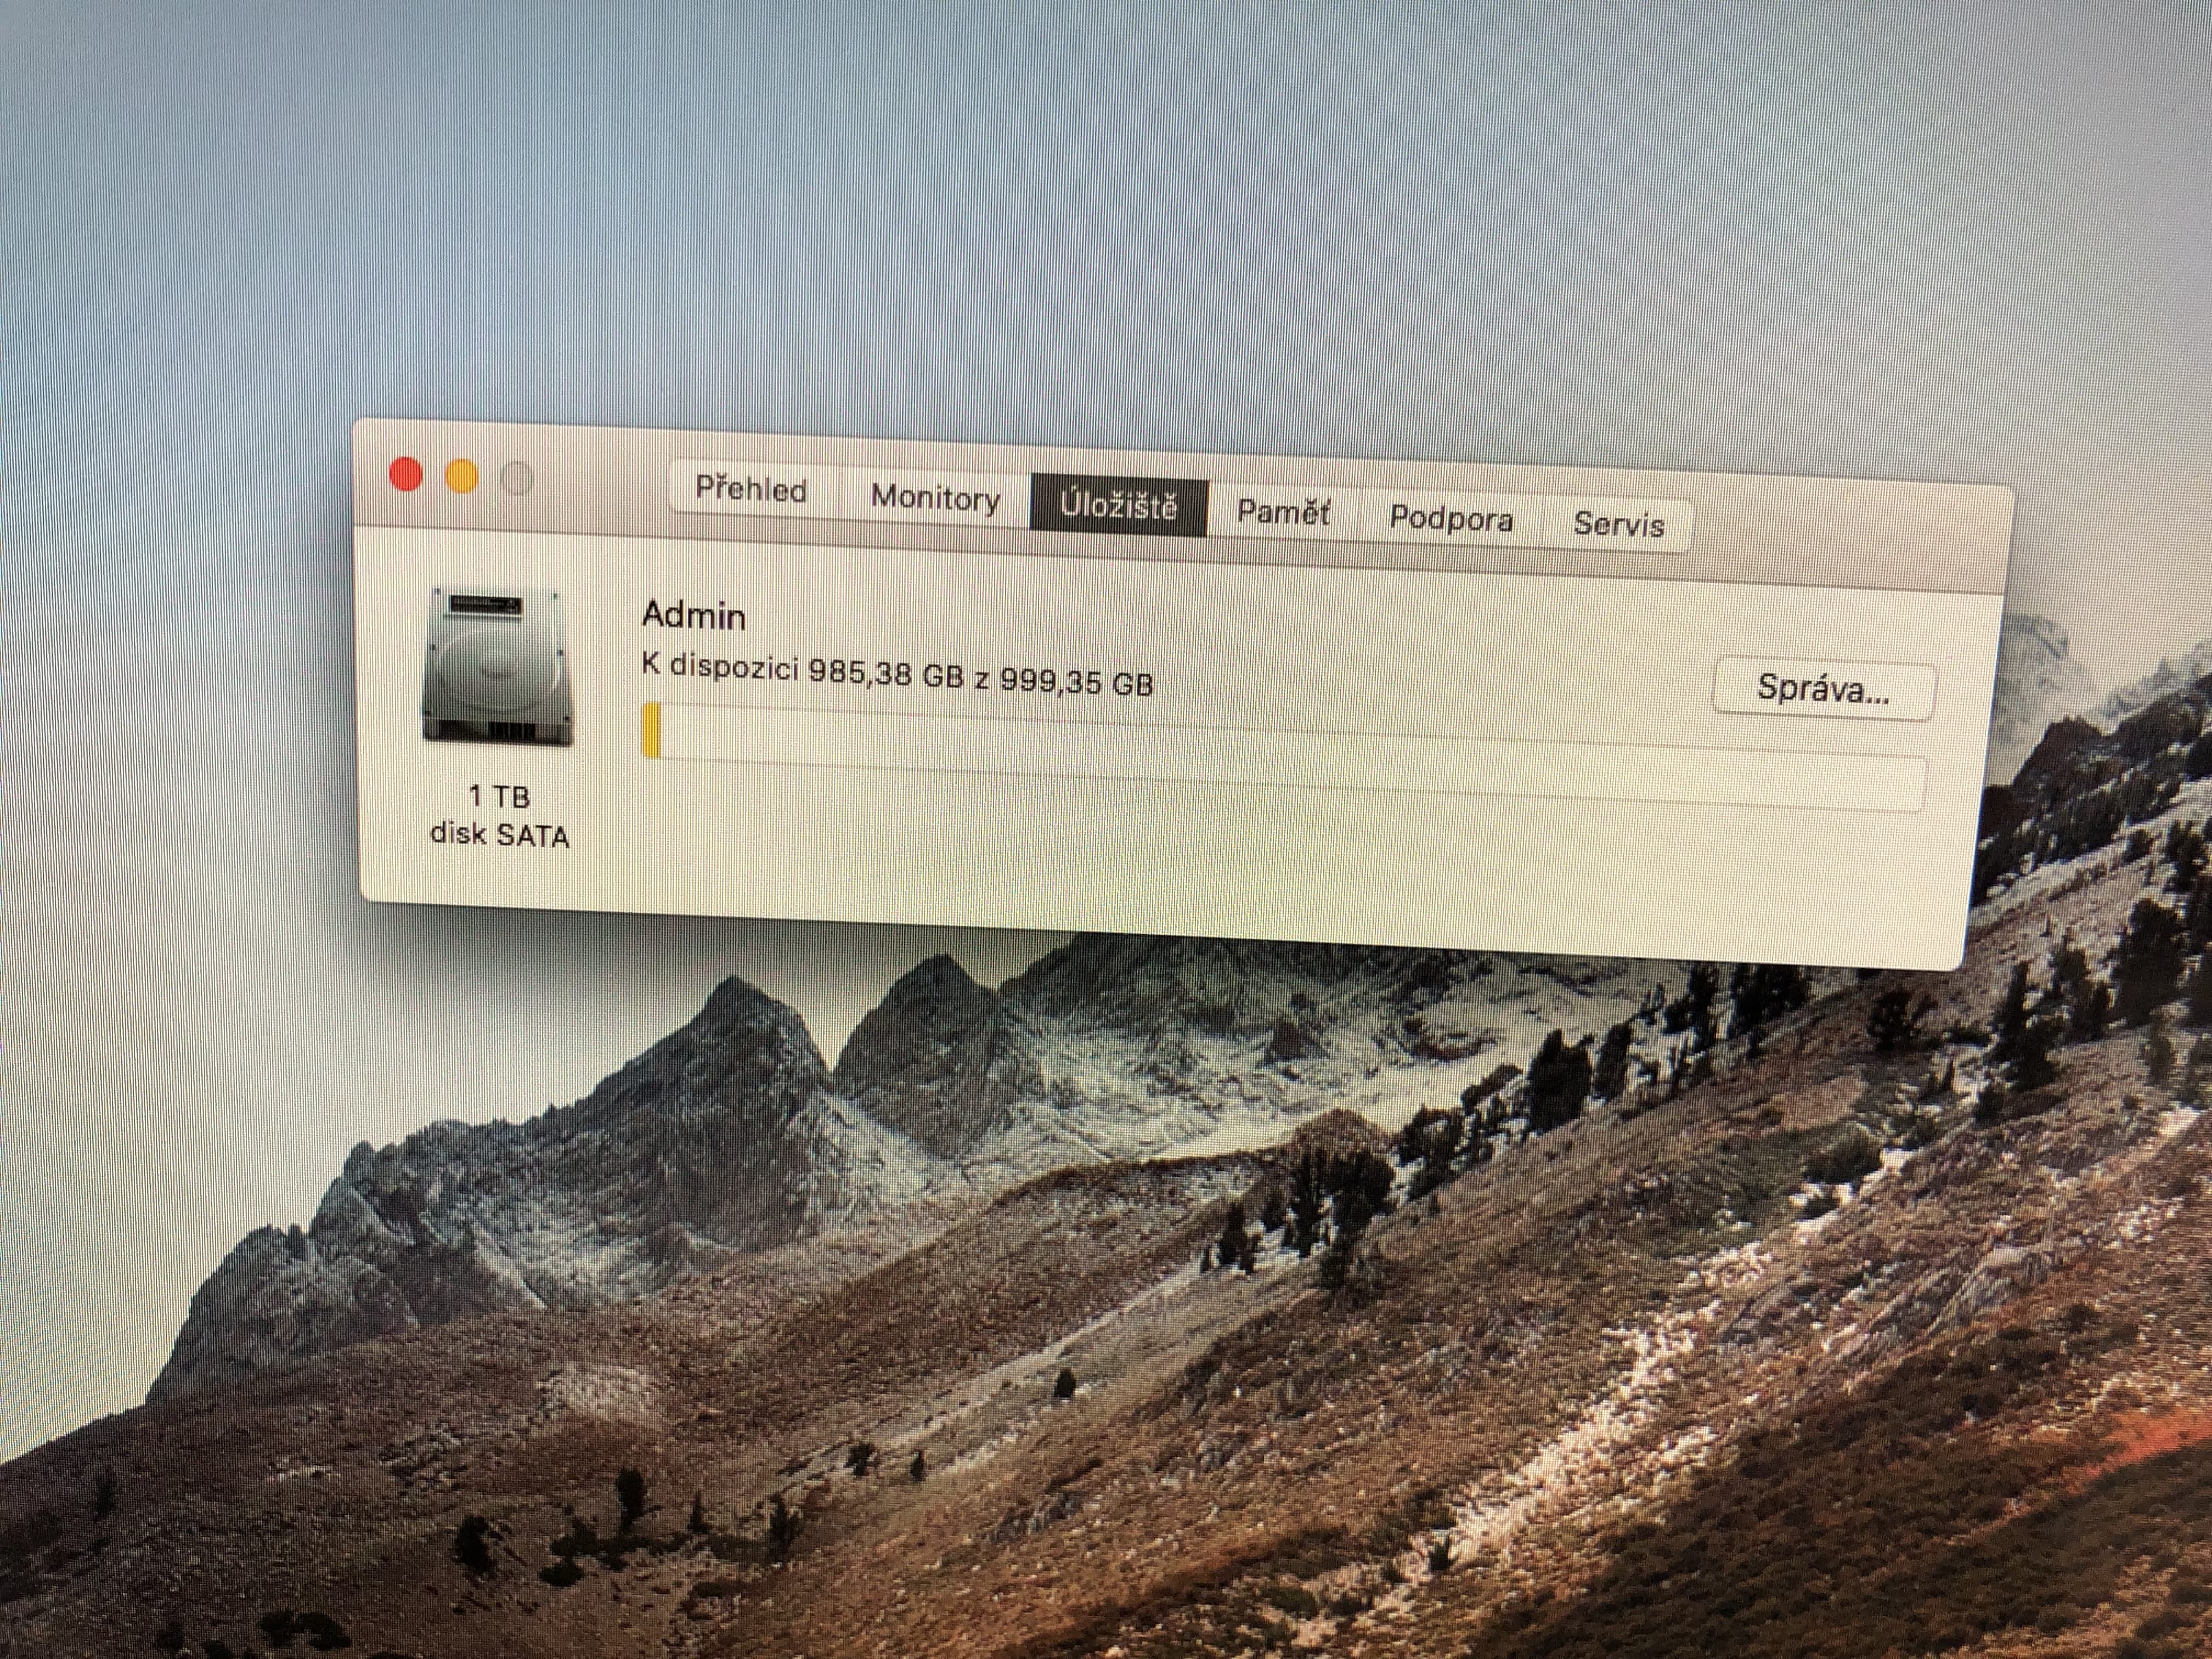Go to the Paměť tab
Image resolution: width=2212 pixels, height=1659 pixels.
coord(1283,513)
